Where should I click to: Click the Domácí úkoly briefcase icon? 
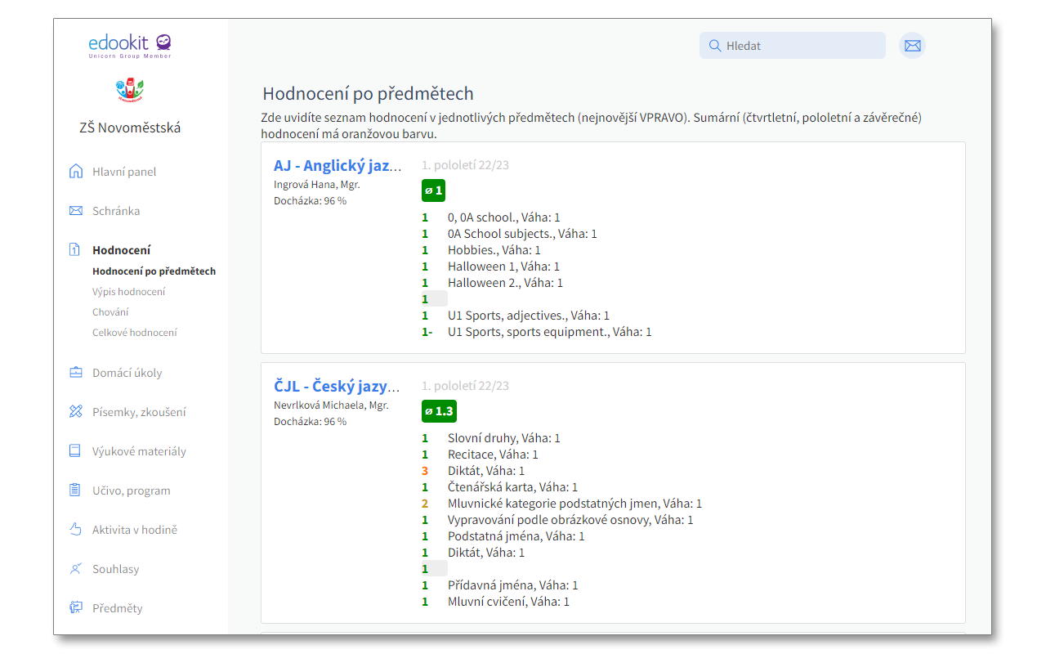[76, 373]
